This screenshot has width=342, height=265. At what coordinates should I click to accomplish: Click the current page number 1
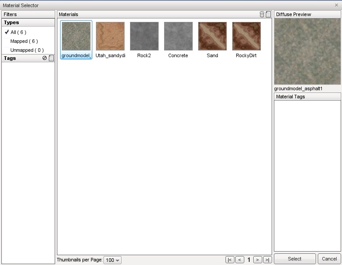tap(249, 260)
